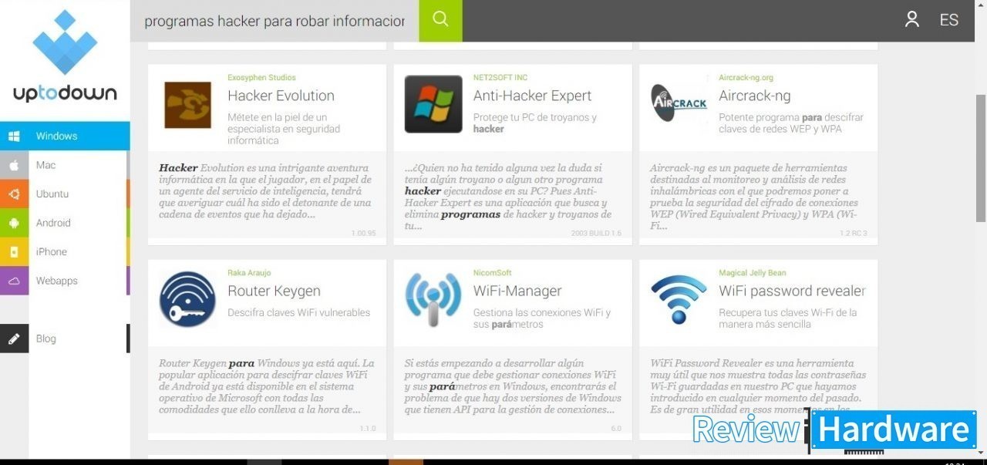The image size is (987, 465).
Task: Open the user account icon
Action: pos(912,20)
